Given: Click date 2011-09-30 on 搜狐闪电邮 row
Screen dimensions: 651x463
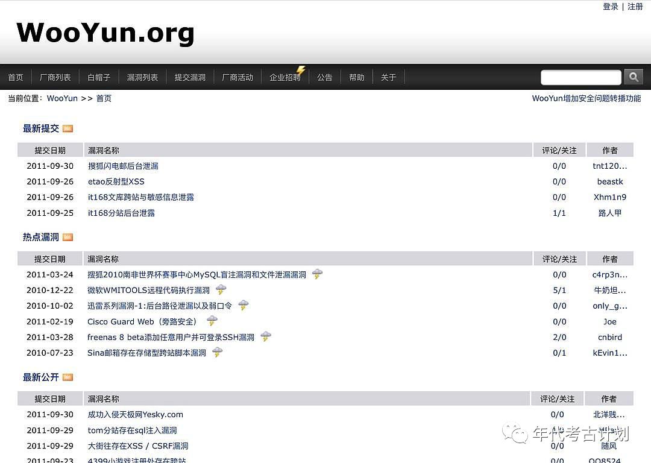Looking at the screenshot, I should (50, 166).
